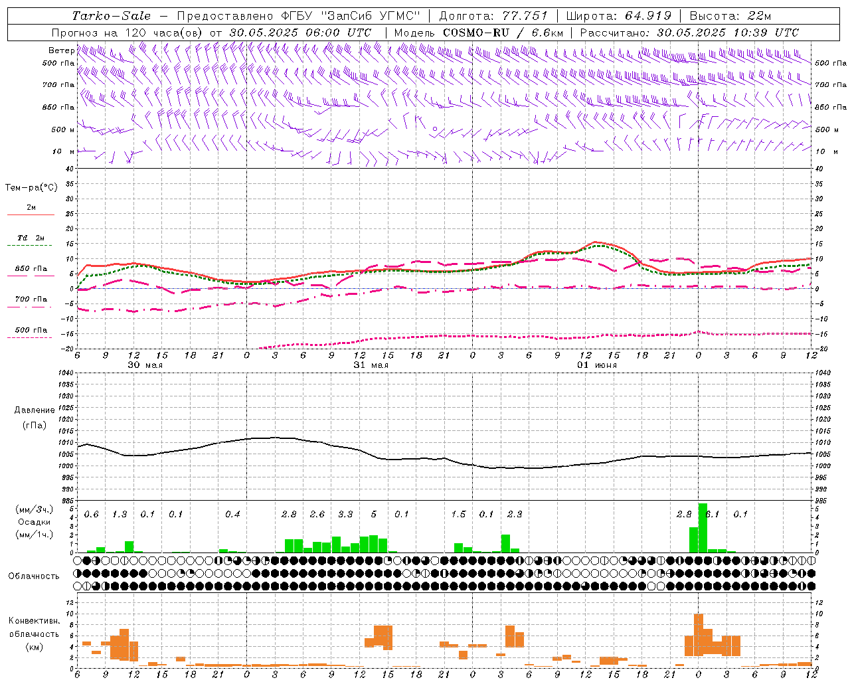Select the Давление pressure panel label
850x680 pixels.
(x=35, y=410)
